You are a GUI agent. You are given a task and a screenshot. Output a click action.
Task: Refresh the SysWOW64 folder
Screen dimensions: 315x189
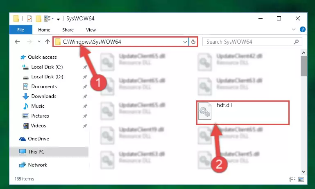193,42
